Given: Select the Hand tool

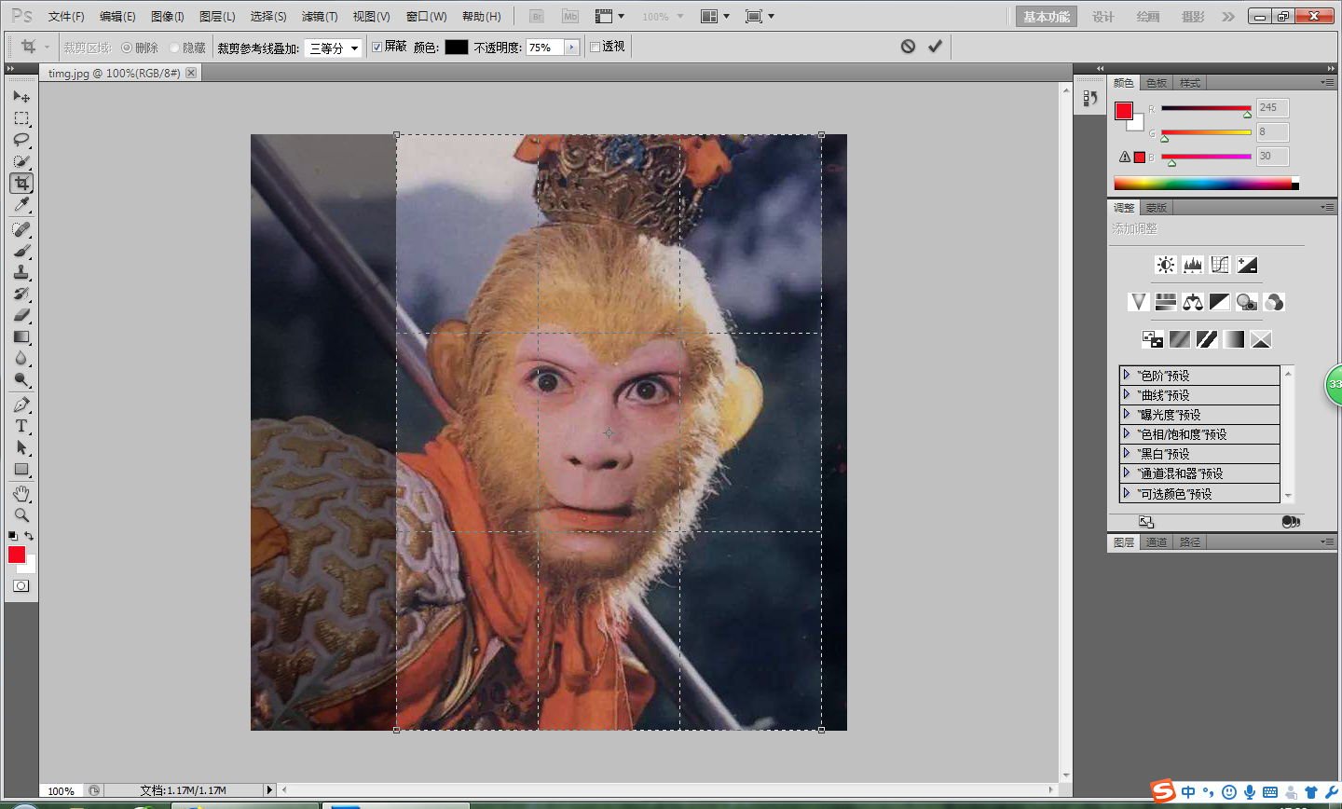Looking at the screenshot, I should (21, 493).
